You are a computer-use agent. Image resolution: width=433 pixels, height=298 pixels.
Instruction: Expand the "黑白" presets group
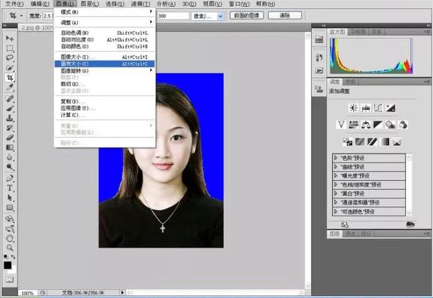coord(337,194)
